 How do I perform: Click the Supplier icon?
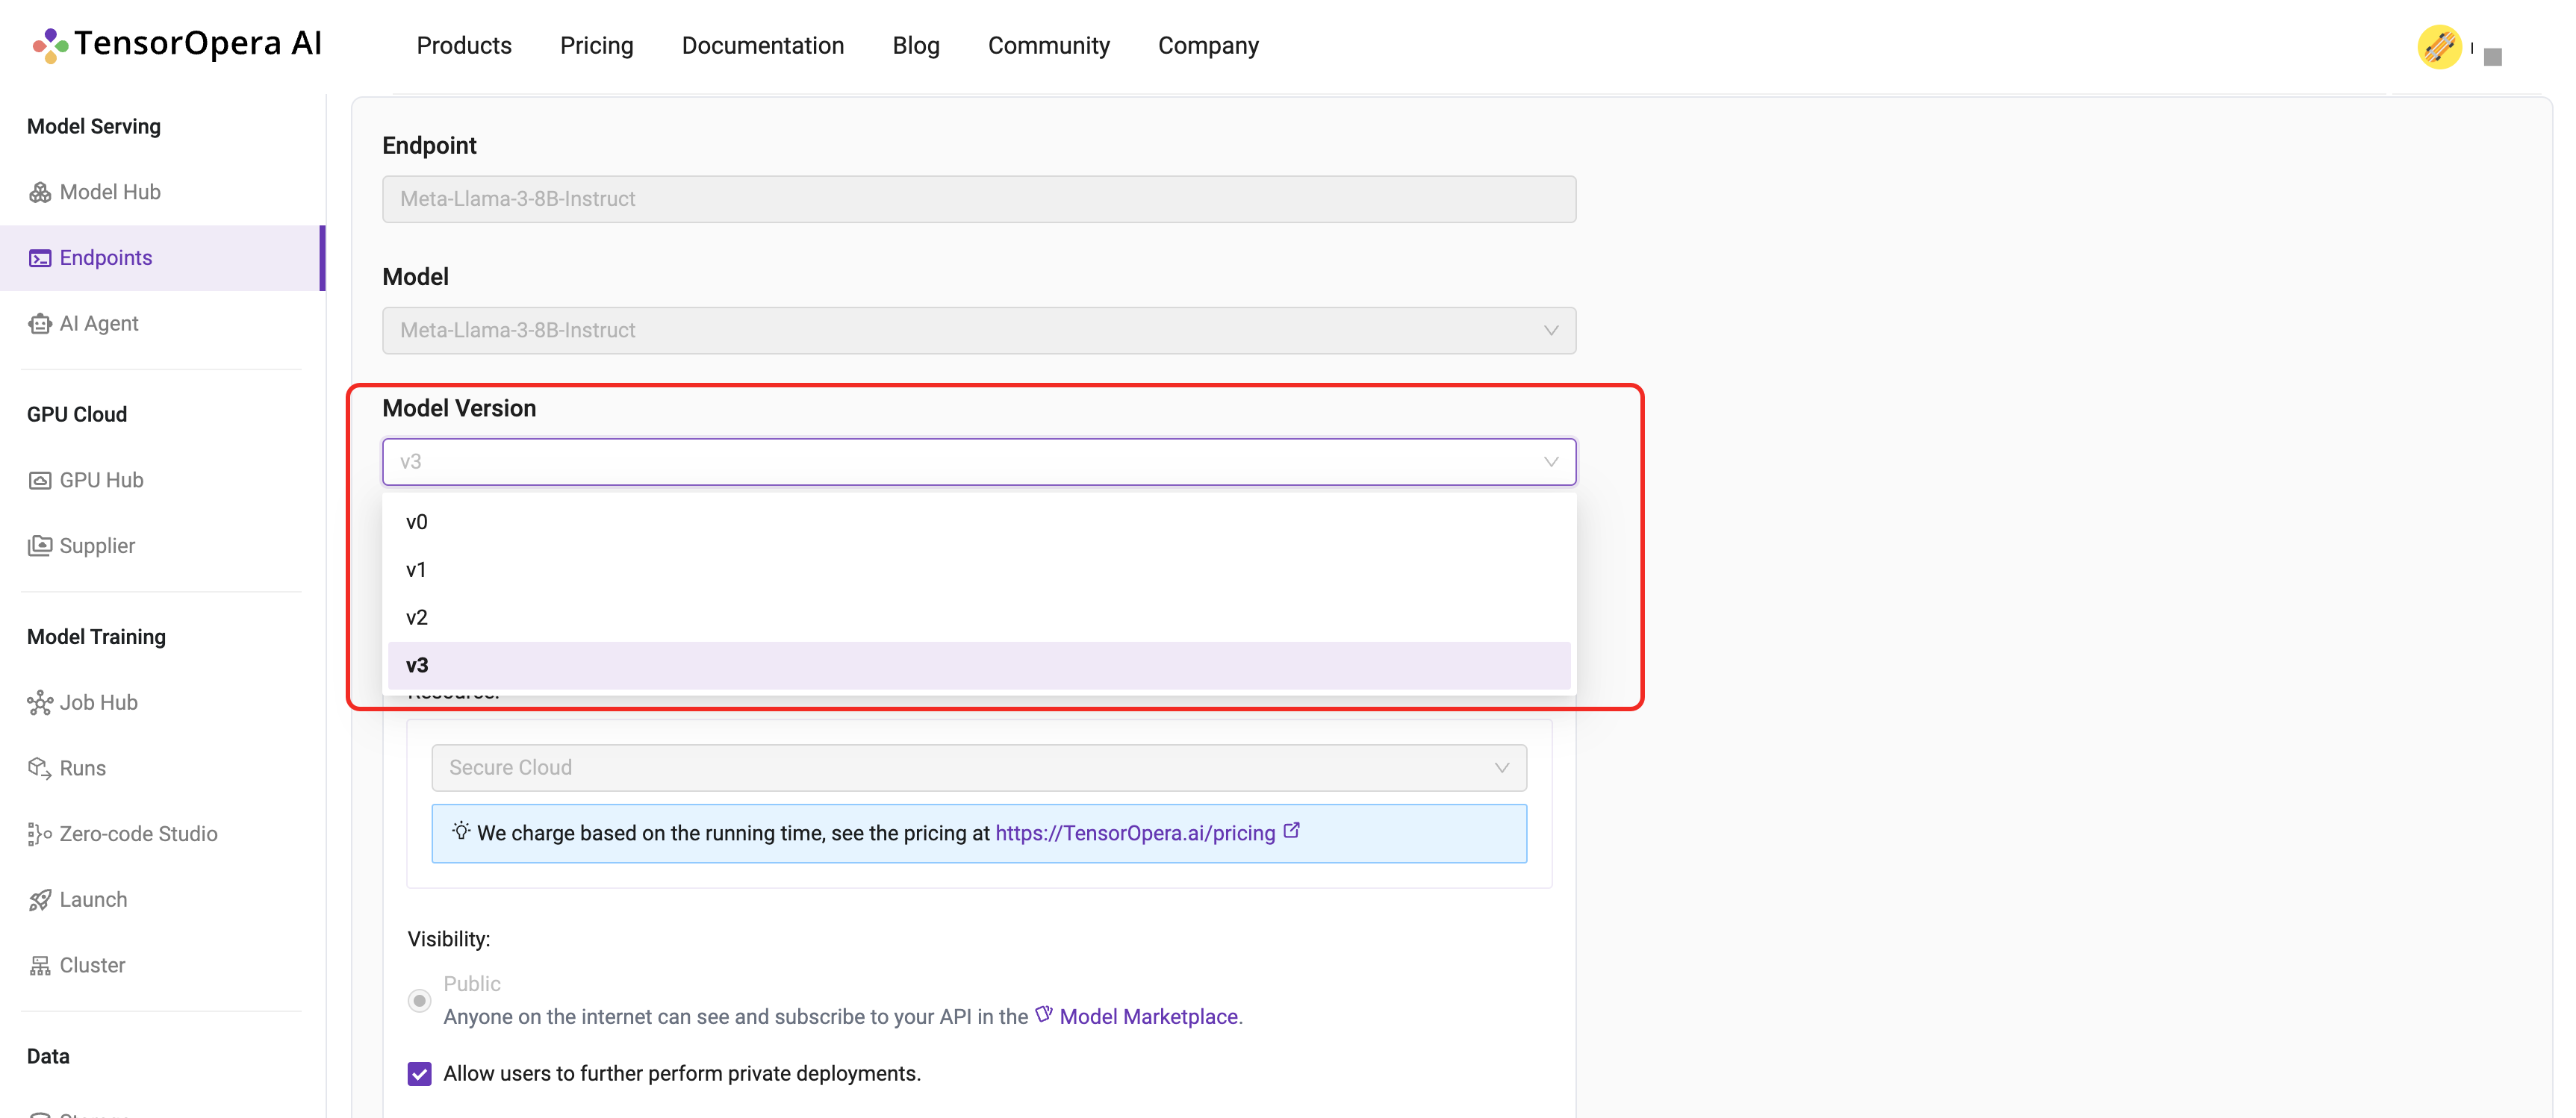pos(40,546)
